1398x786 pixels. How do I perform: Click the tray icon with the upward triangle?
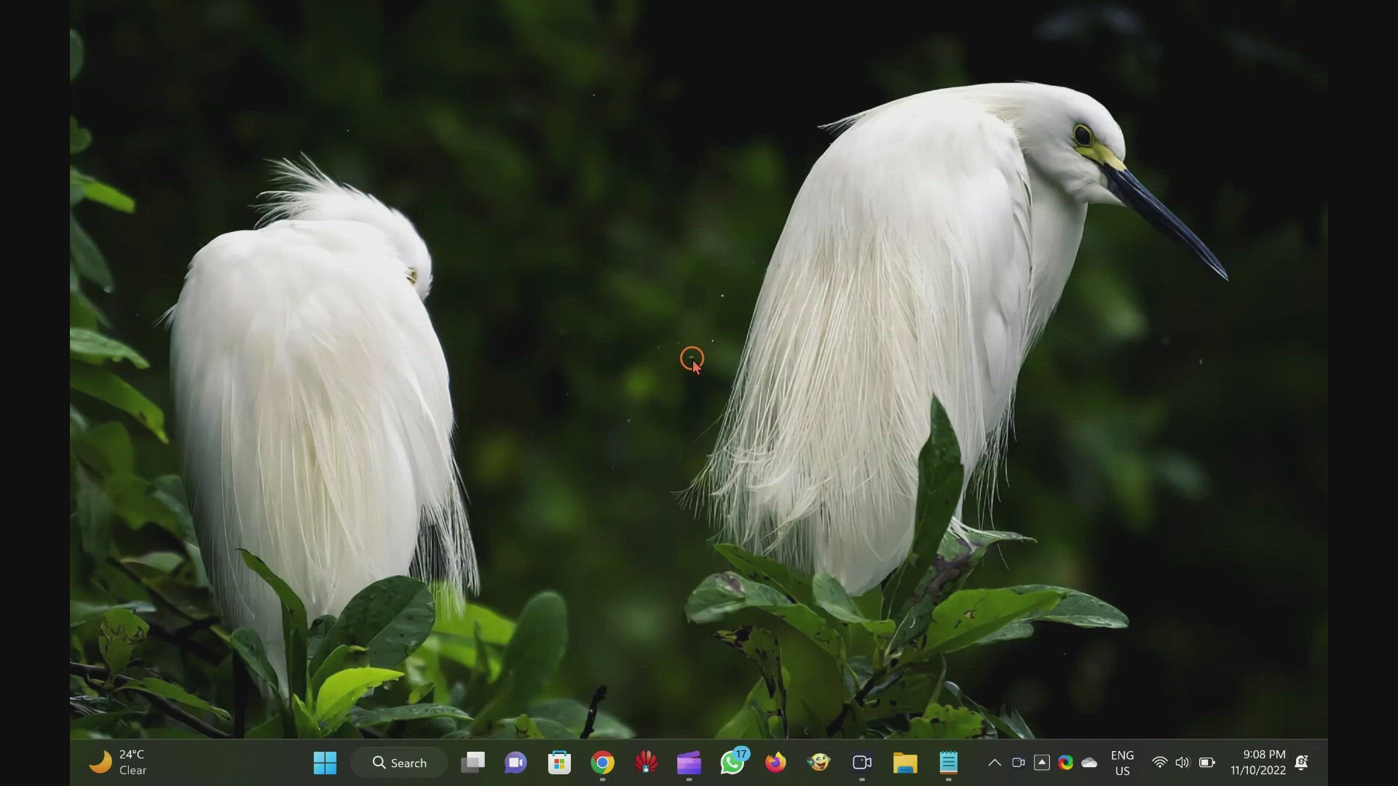pyautogui.click(x=1042, y=763)
